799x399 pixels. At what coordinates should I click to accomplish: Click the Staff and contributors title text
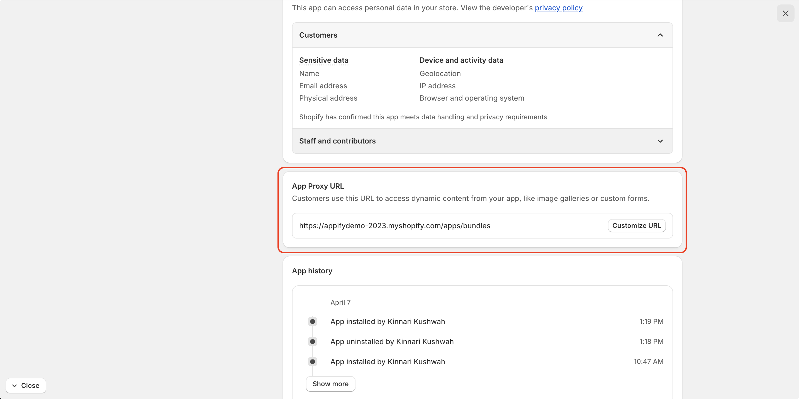337,141
